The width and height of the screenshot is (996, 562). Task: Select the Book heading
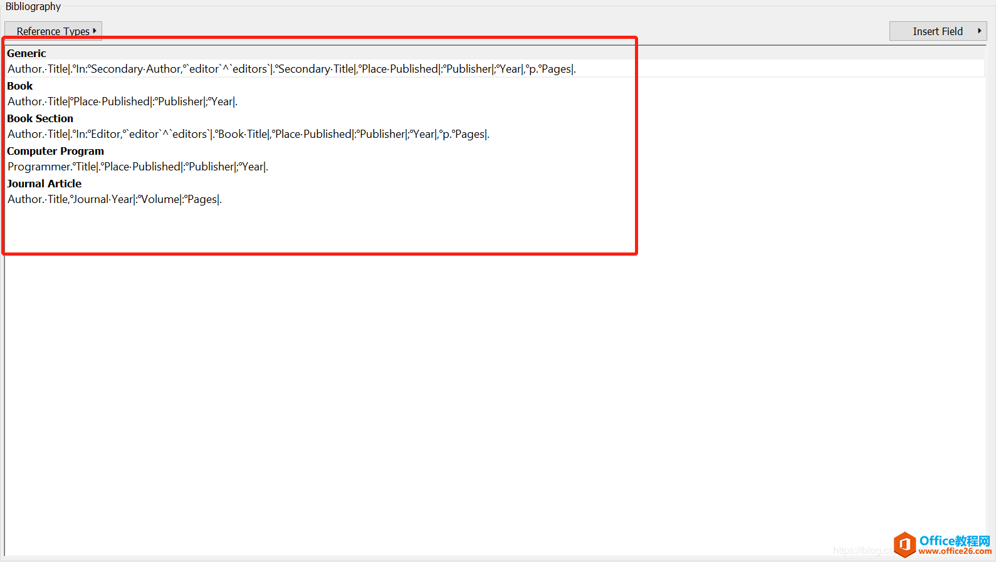tap(19, 86)
